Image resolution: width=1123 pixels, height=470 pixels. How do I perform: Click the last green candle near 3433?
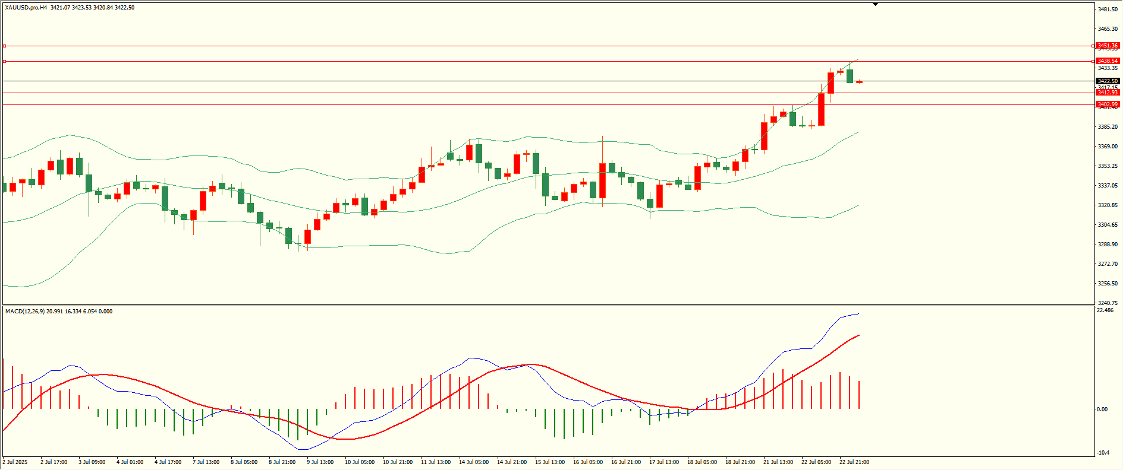tap(850, 76)
